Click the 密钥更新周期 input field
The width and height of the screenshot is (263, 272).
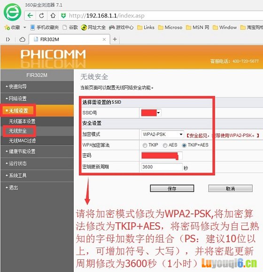[x=162, y=167]
